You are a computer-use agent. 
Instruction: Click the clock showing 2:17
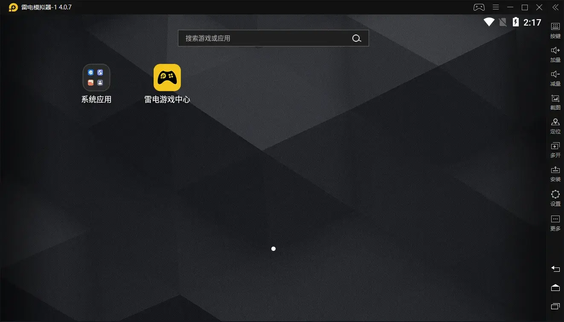tap(532, 23)
